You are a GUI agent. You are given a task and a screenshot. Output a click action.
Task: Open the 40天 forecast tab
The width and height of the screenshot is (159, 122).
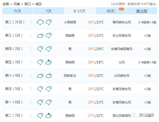click(x=111, y=11)
